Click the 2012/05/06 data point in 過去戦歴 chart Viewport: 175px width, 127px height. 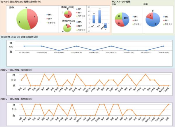[x=24, y=46]
